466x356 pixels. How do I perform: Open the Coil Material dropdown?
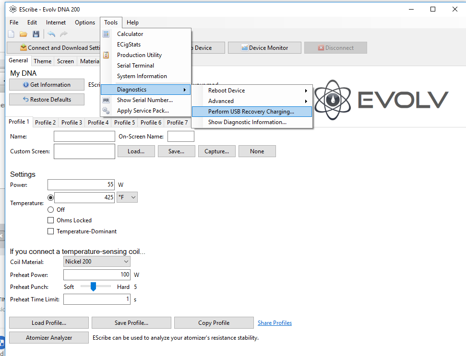[x=97, y=262]
